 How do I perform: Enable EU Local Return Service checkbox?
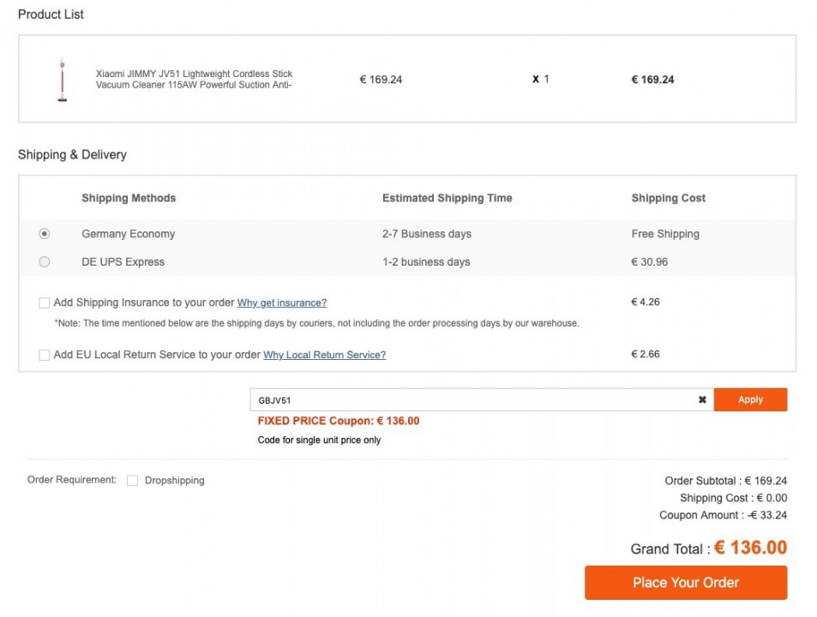[45, 355]
